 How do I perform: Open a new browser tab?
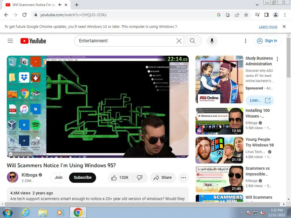[77, 5]
